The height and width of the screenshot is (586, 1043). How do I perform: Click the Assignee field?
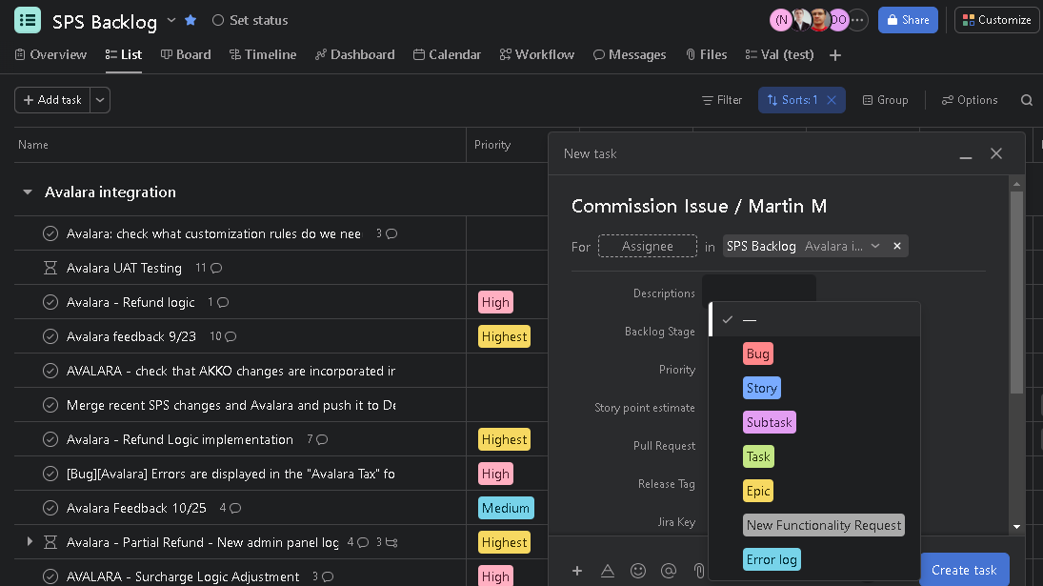pyautogui.click(x=647, y=246)
